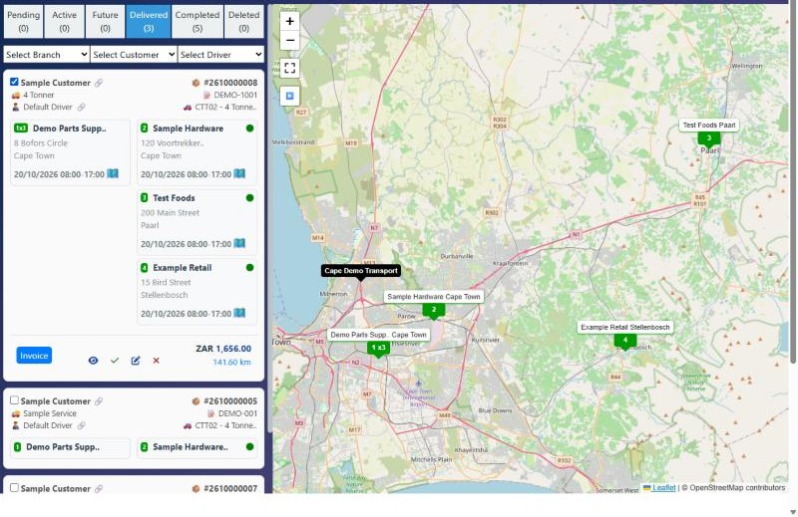Edit the order with the pencil icon

[x=136, y=361]
